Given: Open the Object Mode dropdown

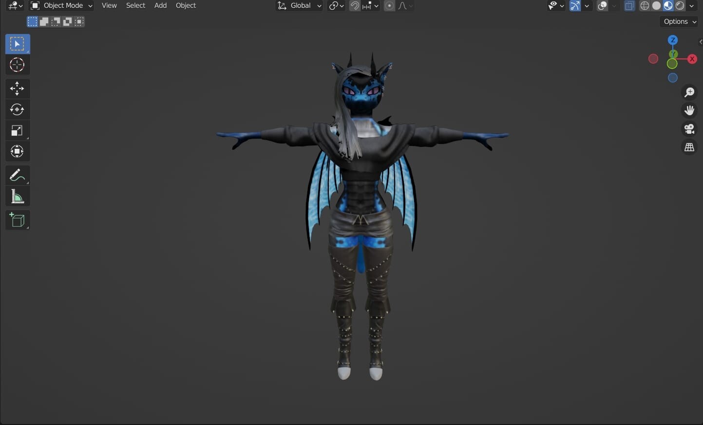Looking at the screenshot, I should 61,5.
